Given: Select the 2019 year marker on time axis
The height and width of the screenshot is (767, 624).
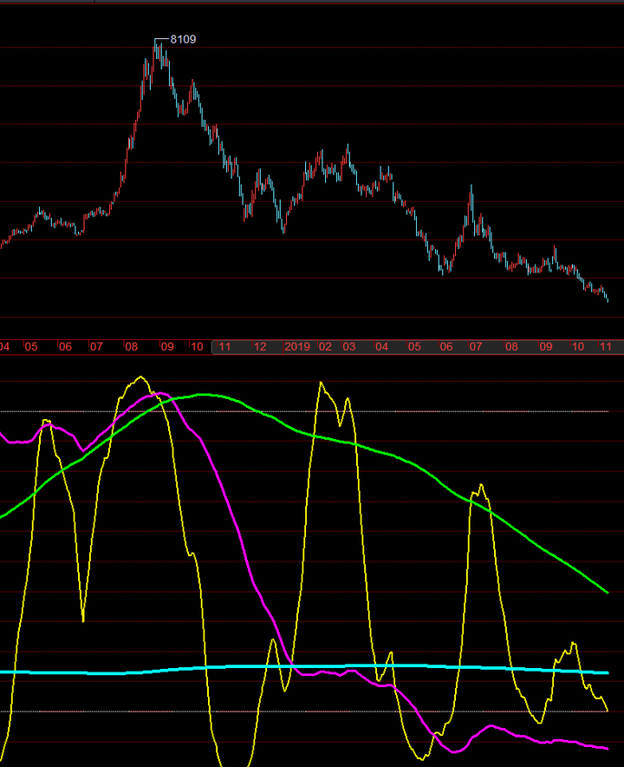Looking at the screenshot, I should click(297, 347).
